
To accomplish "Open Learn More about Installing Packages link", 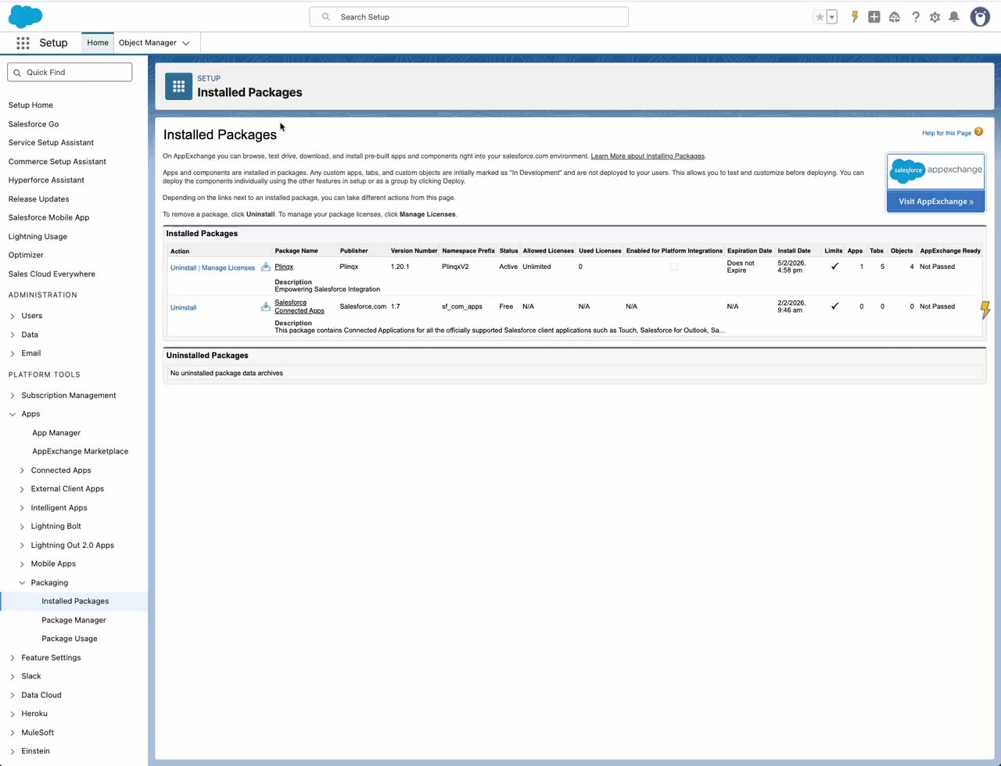I will point(648,156).
